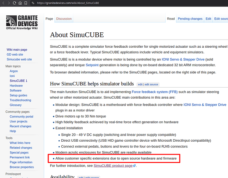Image resolution: width=228 pixels, height=178 pixels.
Task: Open the Edit source tab
Action: (221, 19)
